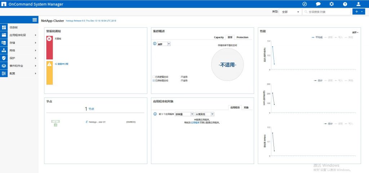369x173 pixels.
Task: Switch to the 对象 tab
Action: coord(246,108)
